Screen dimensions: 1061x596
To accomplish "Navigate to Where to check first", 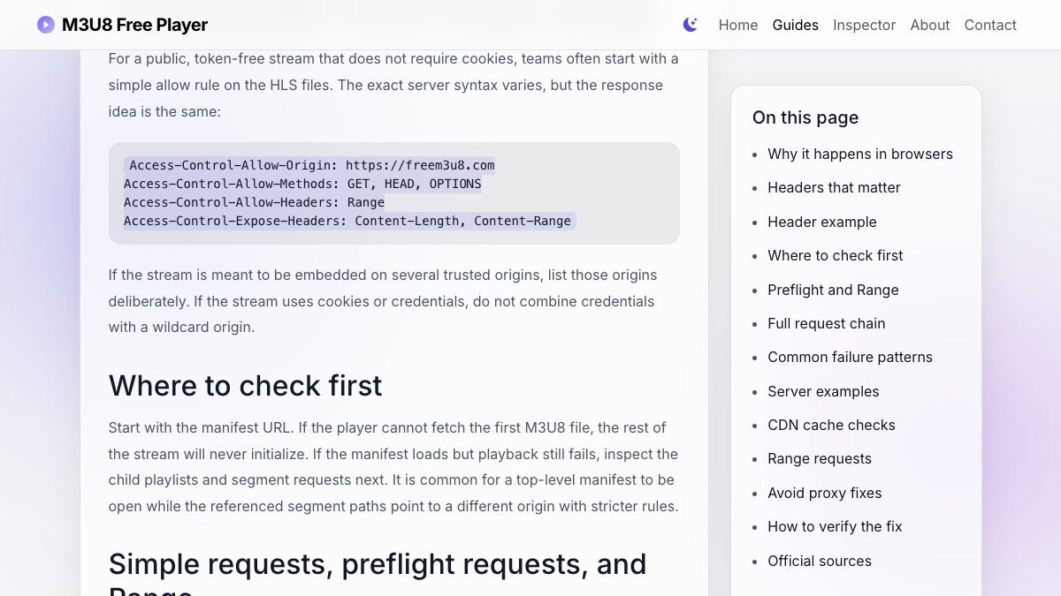I will 836,255.
